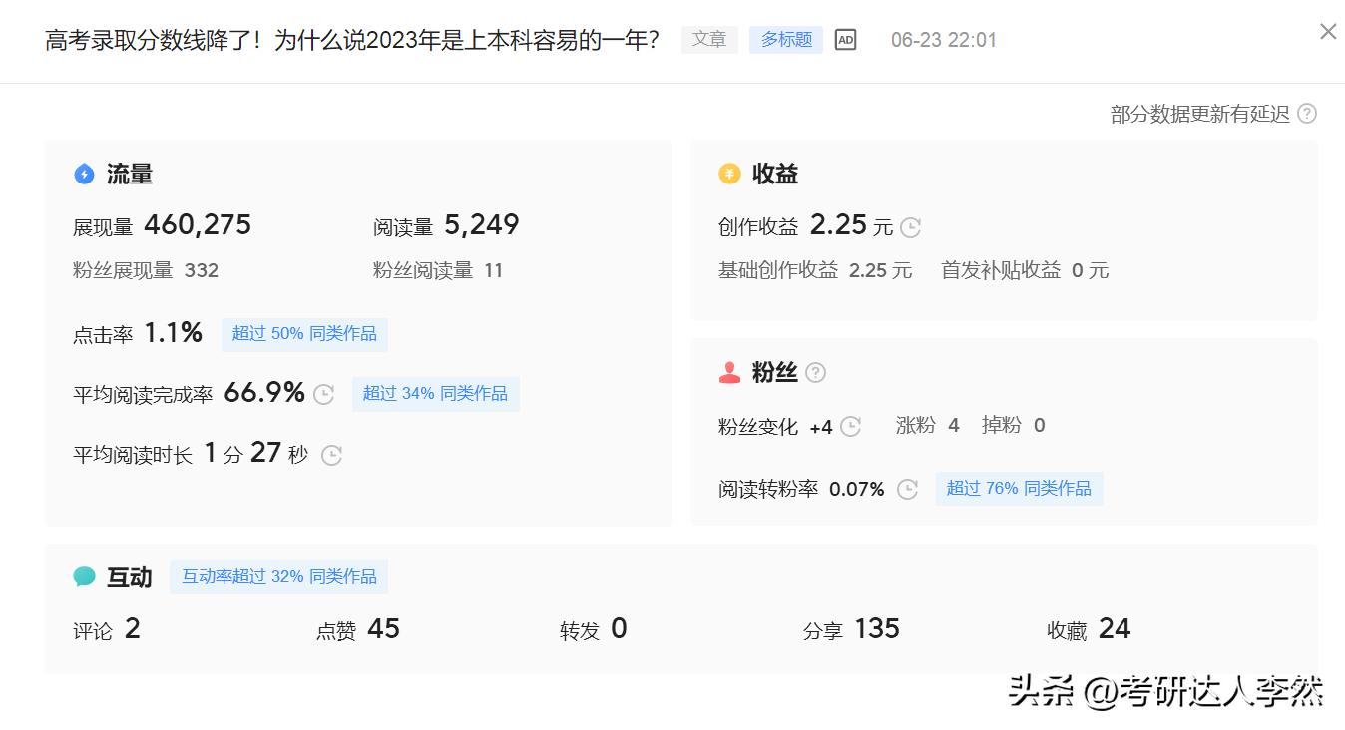Click the AD badge after 多标题
Screen dimensions: 1345x730
click(845, 40)
